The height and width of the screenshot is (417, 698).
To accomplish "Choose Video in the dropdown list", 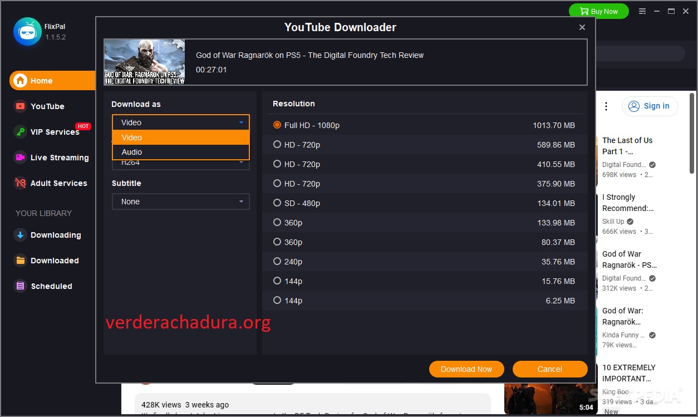I will pos(181,138).
